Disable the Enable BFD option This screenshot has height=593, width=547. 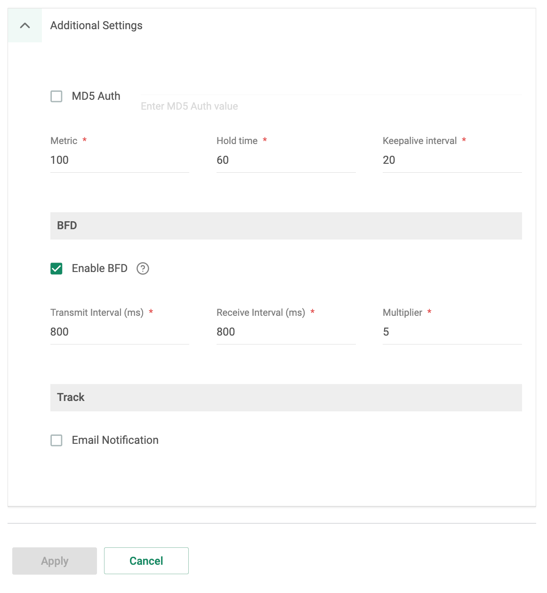point(56,268)
